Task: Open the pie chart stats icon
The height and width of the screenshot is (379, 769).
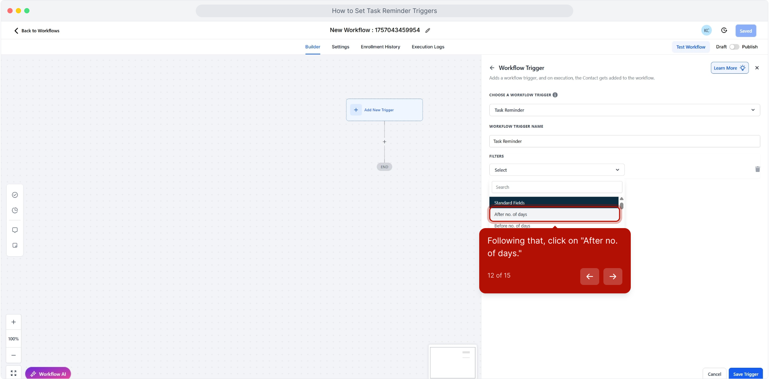Action: point(15,211)
